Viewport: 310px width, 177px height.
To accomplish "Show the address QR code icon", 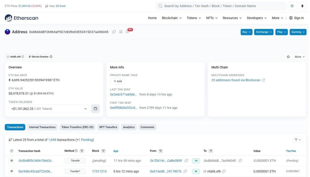I will coord(121,32).
